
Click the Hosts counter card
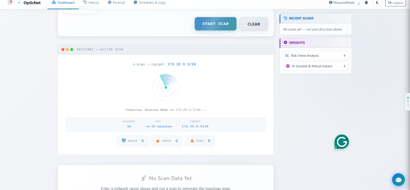tap(132, 141)
